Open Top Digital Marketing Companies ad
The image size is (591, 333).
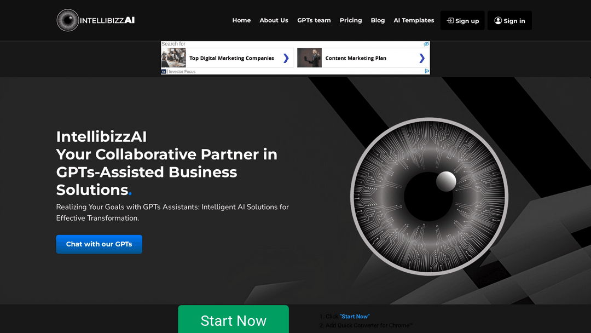(x=231, y=58)
